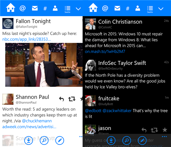View the Fallon Tonight tweet photo
The width and height of the screenshot is (171, 147).
(x=44, y=65)
